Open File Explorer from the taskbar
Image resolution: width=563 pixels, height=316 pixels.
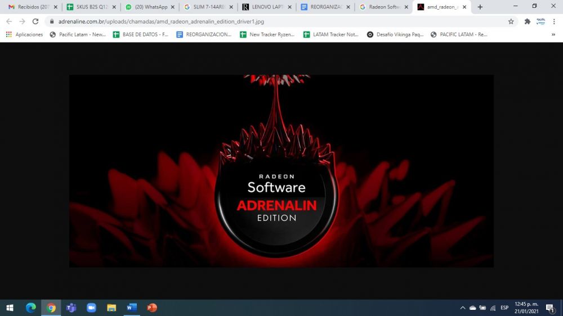coord(111,308)
